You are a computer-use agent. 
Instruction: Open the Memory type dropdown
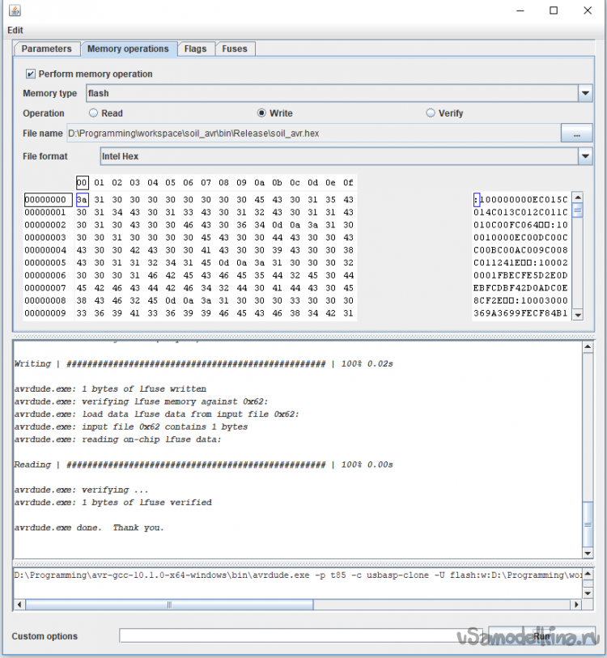pos(585,94)
